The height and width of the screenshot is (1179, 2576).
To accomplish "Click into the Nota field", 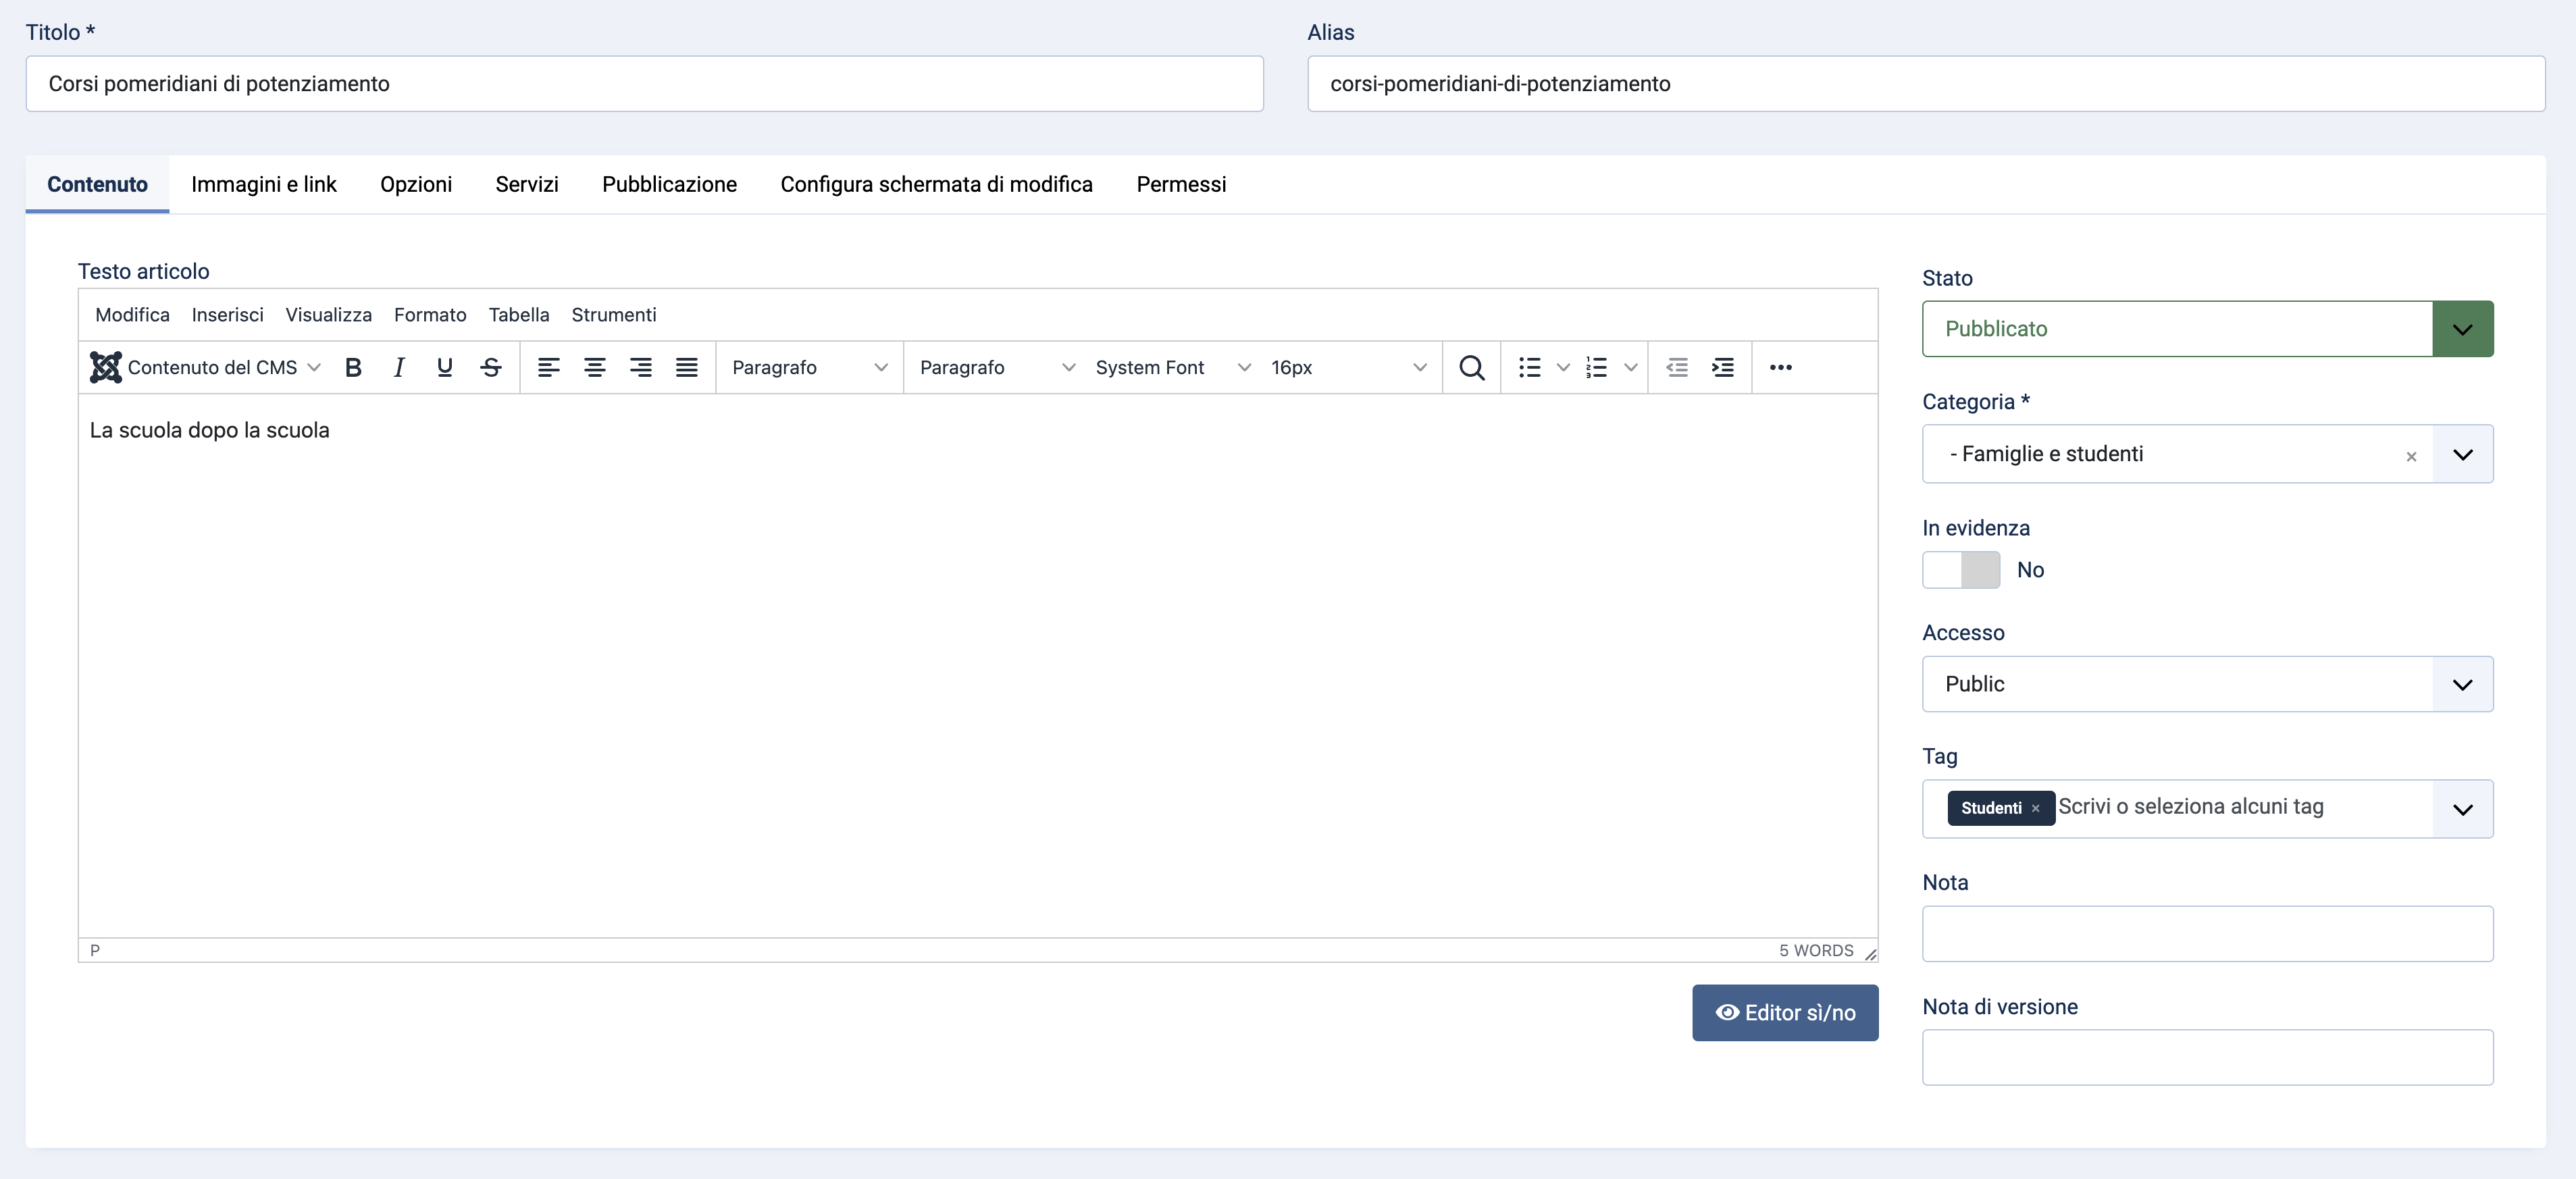I will click(2208, 934).
